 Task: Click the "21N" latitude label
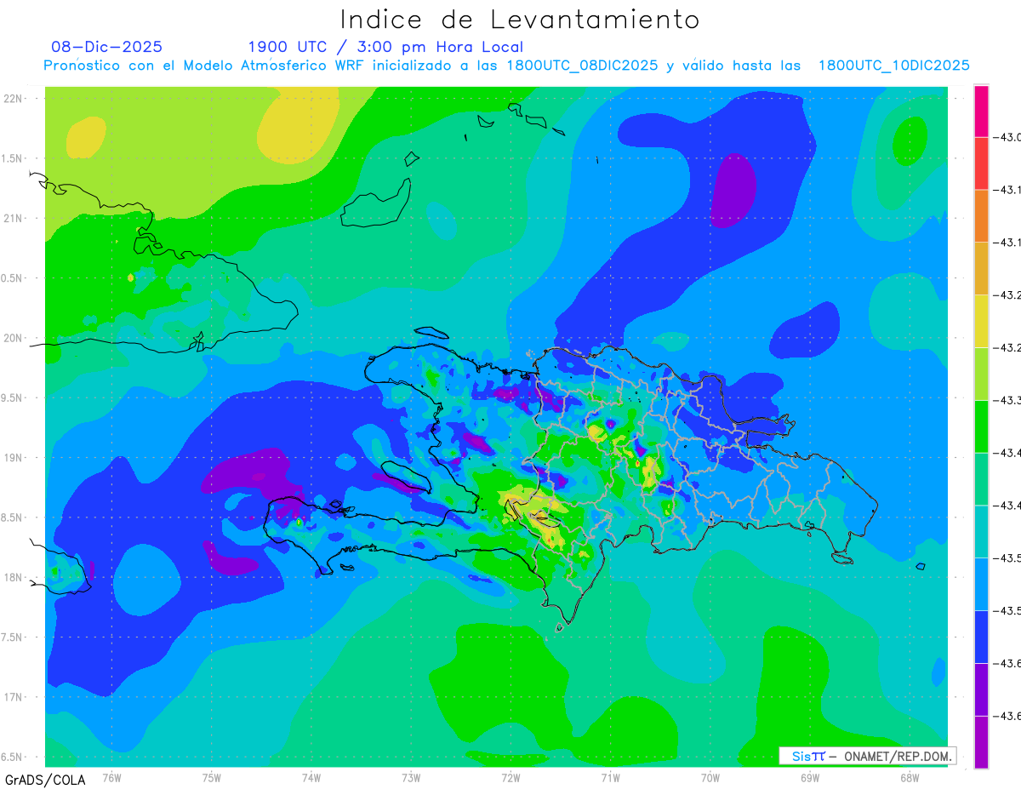click(x=14, y=219)
